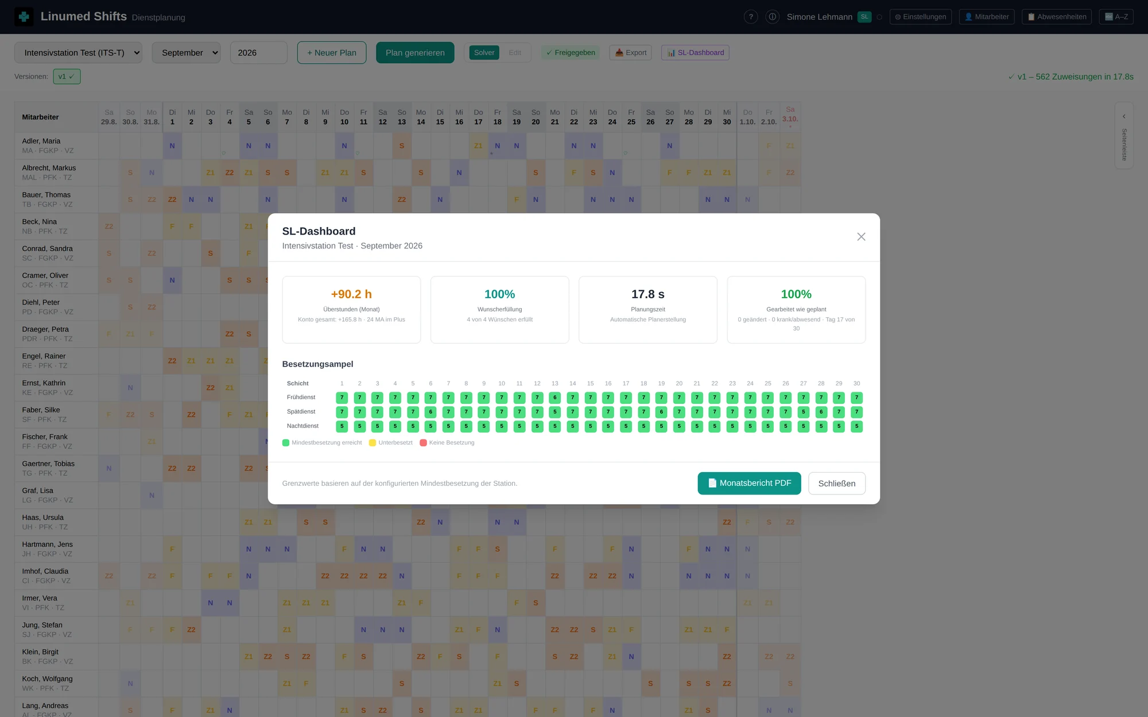Click the Mitarbeiter column header
Viewport: 1148px width, 717px height.
point(56,117)
